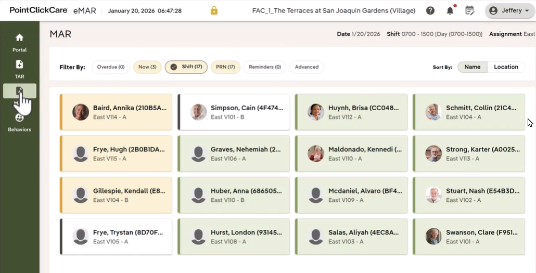This screenshot has width=536, height=273.
Task: Sort residents by Name
Action: (x=472, y=67)
